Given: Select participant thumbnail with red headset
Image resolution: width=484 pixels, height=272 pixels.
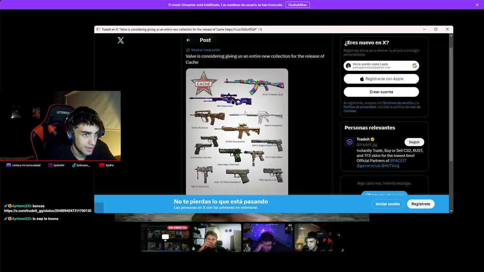Looking at the screenshot, I should [319, 238].
